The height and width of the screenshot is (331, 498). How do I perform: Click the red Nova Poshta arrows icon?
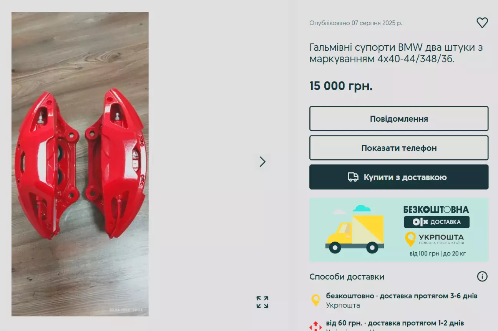tap(315, 326)
